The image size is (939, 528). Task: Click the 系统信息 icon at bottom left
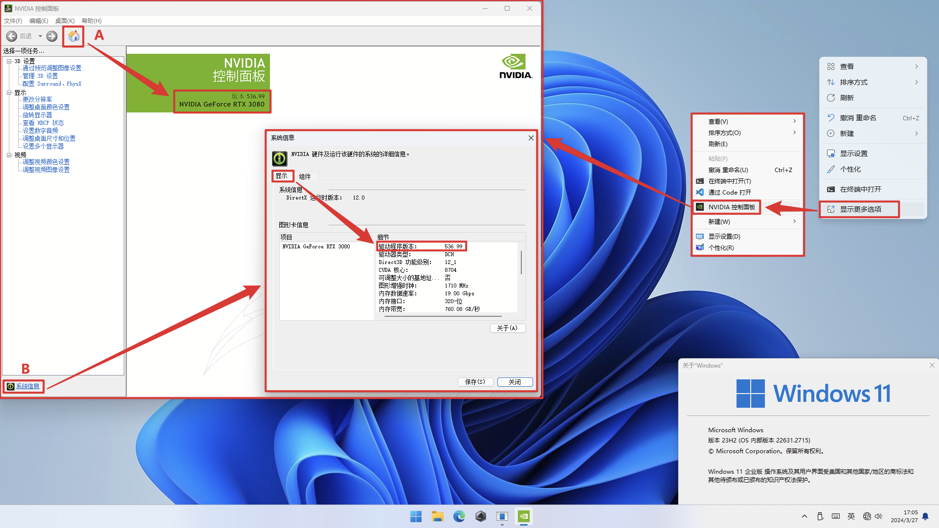[x=11, y=386]
